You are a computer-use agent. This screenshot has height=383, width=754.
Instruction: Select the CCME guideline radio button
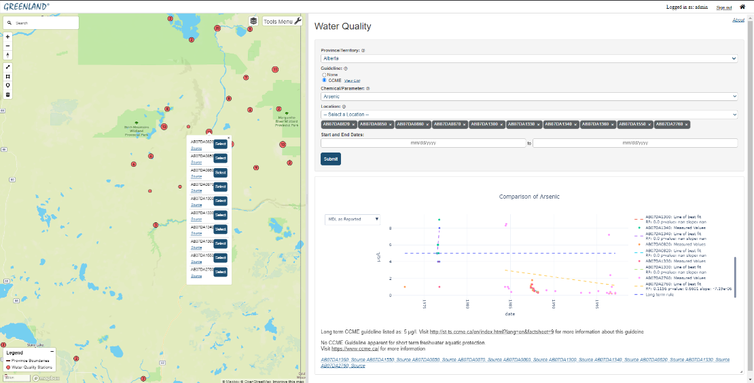324,80
